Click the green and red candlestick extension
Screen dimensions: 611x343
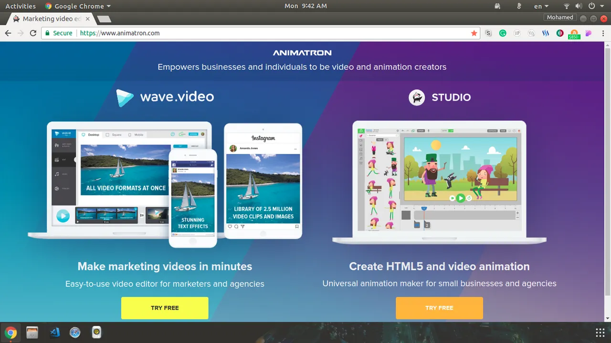560,33
